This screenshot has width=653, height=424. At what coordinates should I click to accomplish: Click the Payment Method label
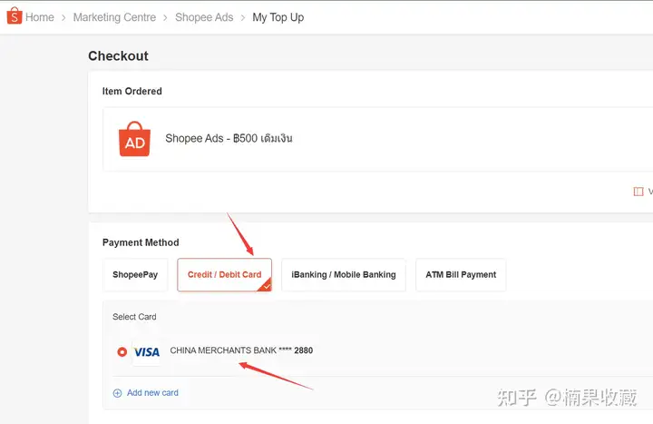click(x=141, y=242)
